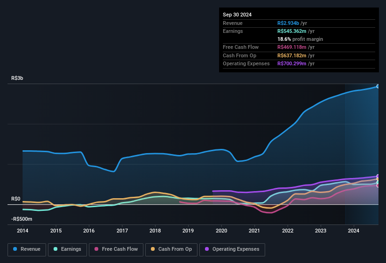Click the R$545.362m earnings value in tooltip
Screen dimensions: 386x263
click(294, 31)
